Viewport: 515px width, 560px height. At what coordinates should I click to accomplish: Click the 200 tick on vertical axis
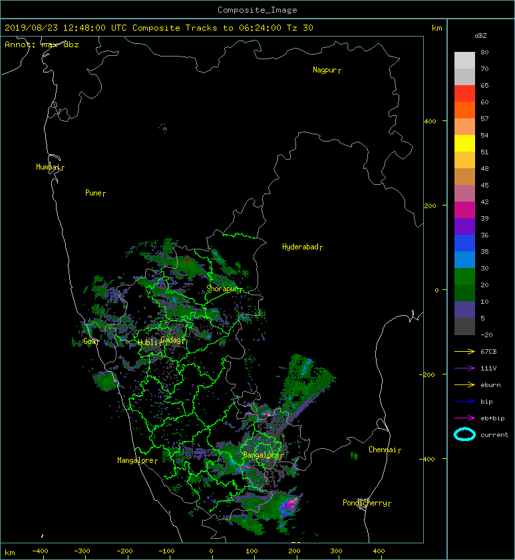pos(430,206)
